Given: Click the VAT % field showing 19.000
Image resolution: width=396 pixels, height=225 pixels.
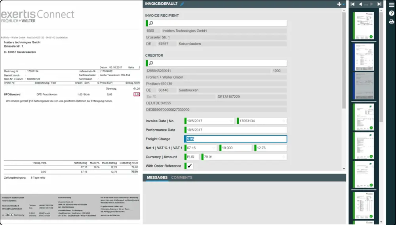Looking at the screenshot, I should click(x=236, y=148).
